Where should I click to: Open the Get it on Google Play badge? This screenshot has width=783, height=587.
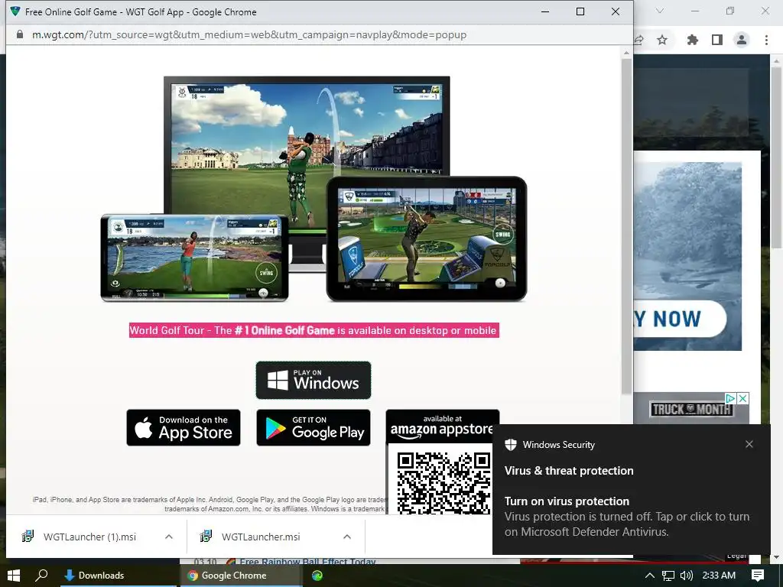[x=313, y=428]
